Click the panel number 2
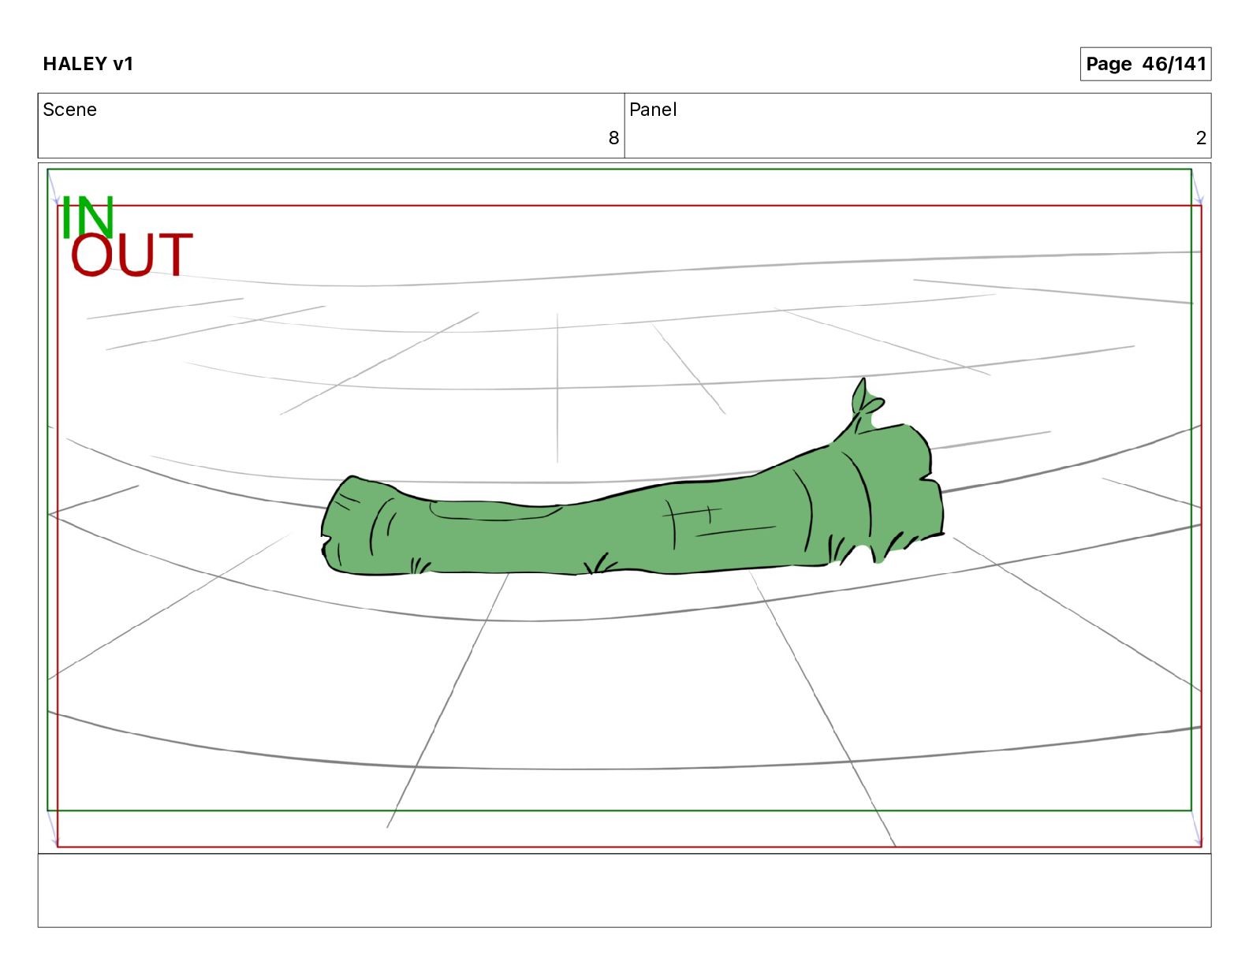This screenshot has height=965, width=1249. (x=1201, y=138)
